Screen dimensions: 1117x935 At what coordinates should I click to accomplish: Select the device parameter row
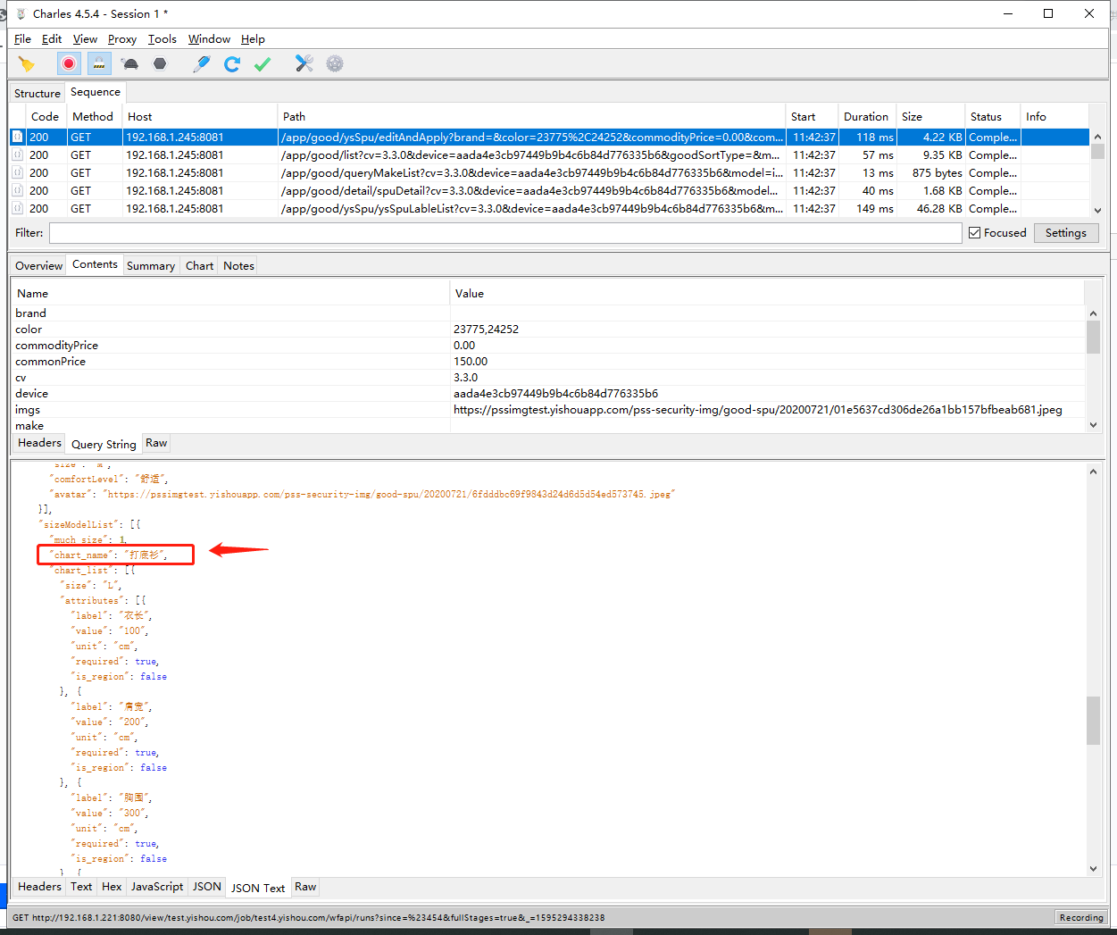coord(548,394)
